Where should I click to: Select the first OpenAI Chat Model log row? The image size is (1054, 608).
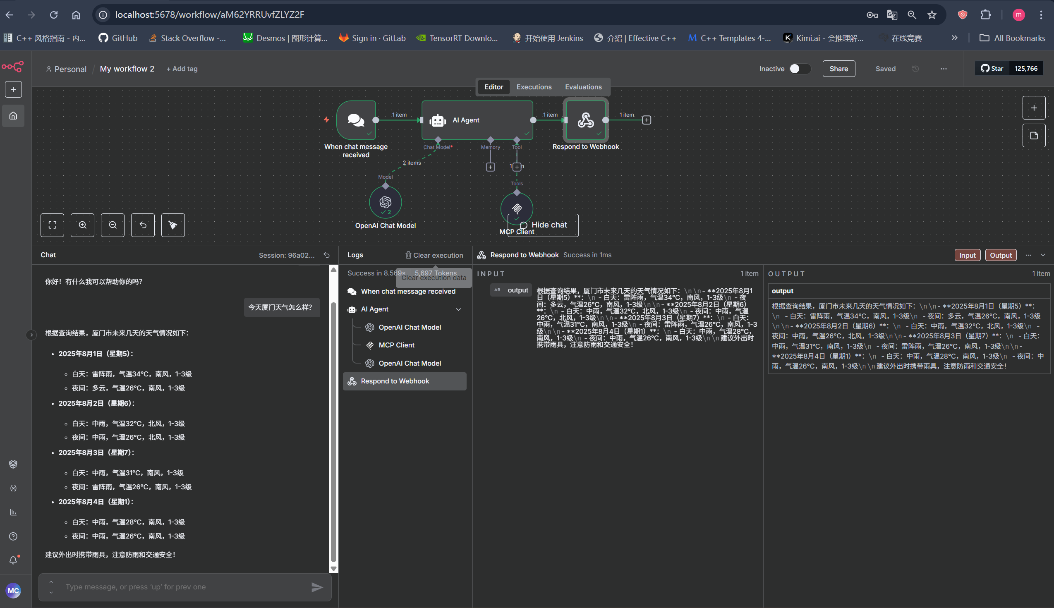(x=405, y=328)
